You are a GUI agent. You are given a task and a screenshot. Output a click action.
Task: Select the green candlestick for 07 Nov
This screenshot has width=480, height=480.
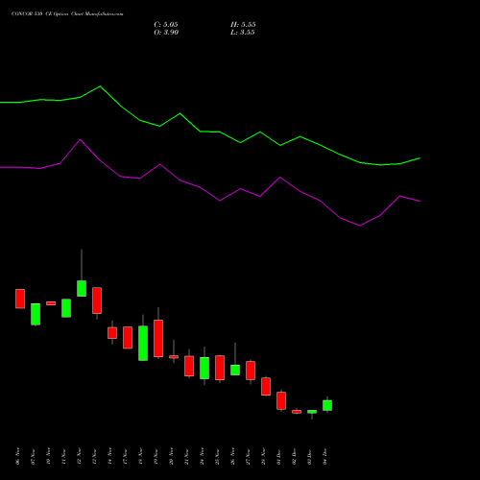[36, 314]
